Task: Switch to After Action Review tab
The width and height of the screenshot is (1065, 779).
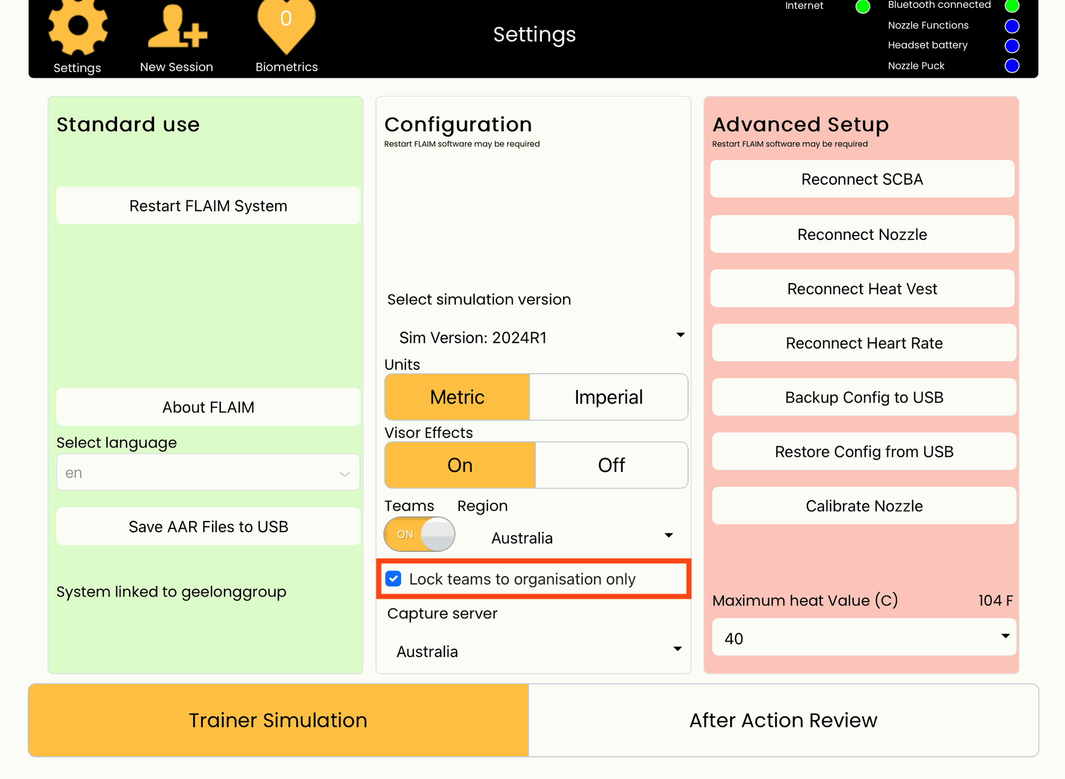Action: click(x=783, y=720)
